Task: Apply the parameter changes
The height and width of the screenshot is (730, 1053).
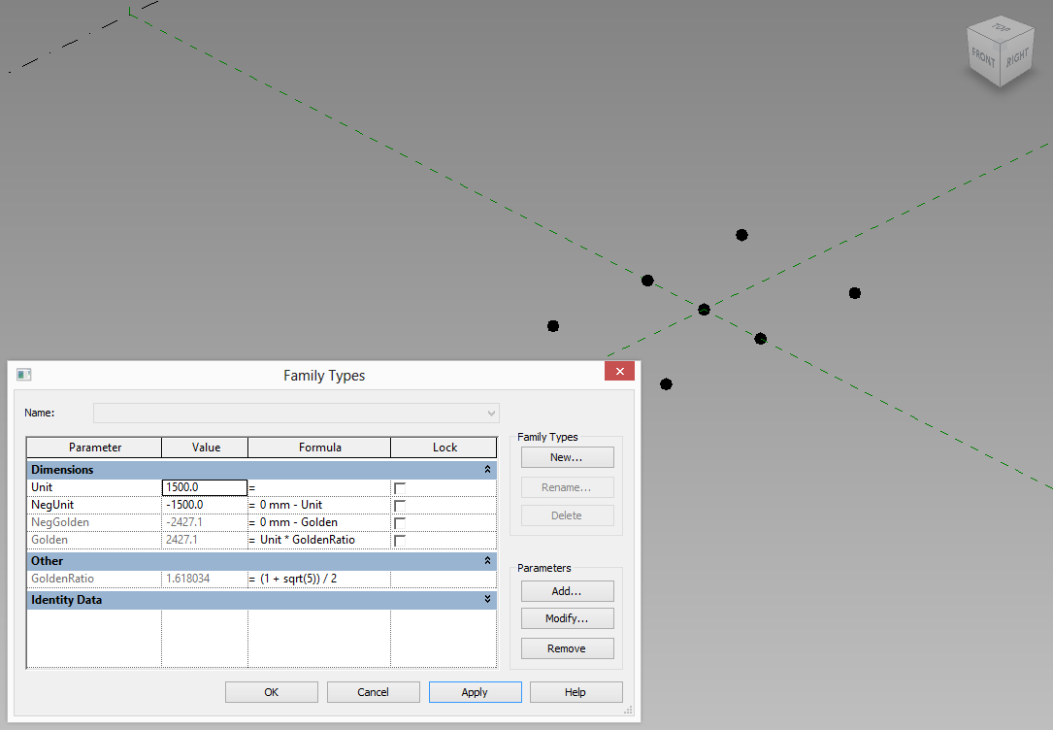Action: click(x=475, y=691)
